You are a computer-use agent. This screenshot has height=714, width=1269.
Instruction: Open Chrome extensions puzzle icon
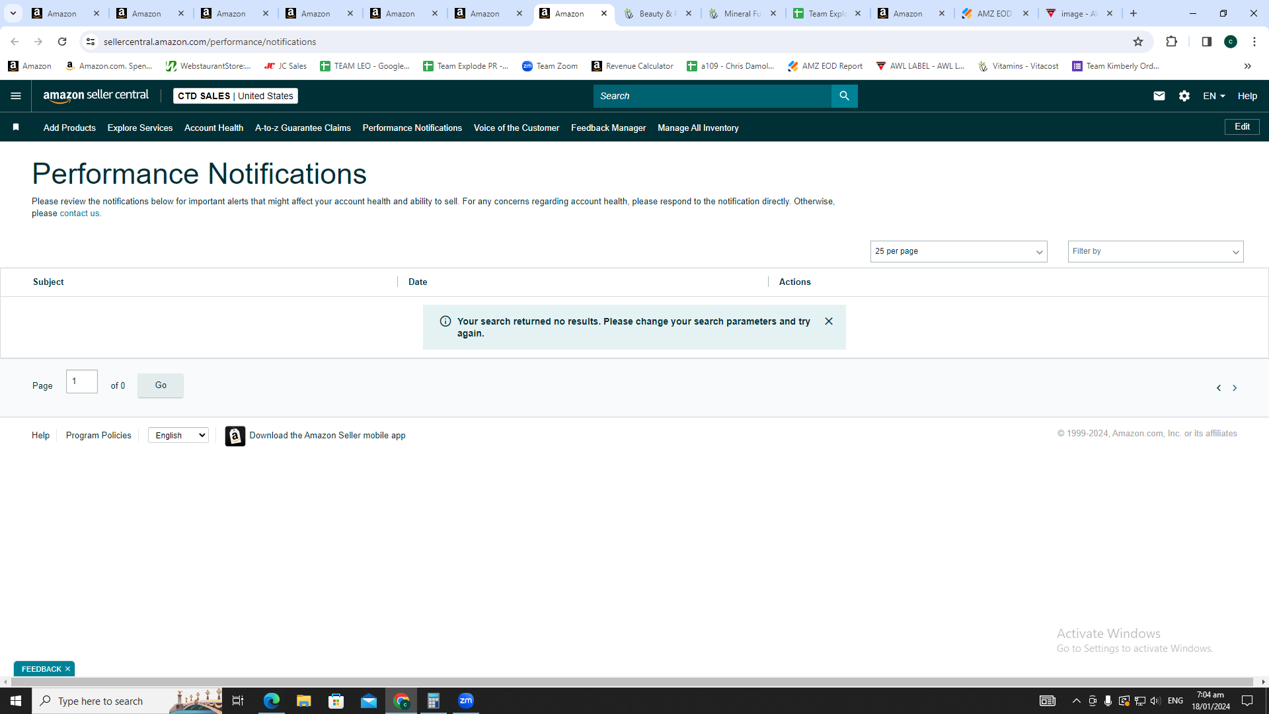pyautogui.click(x=1171, y=42)
